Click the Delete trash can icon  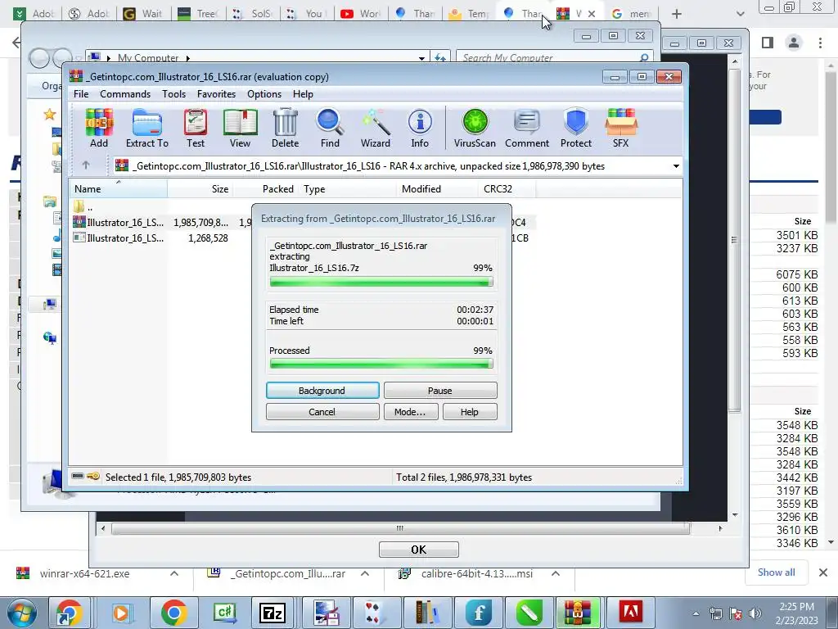[286, 129]
